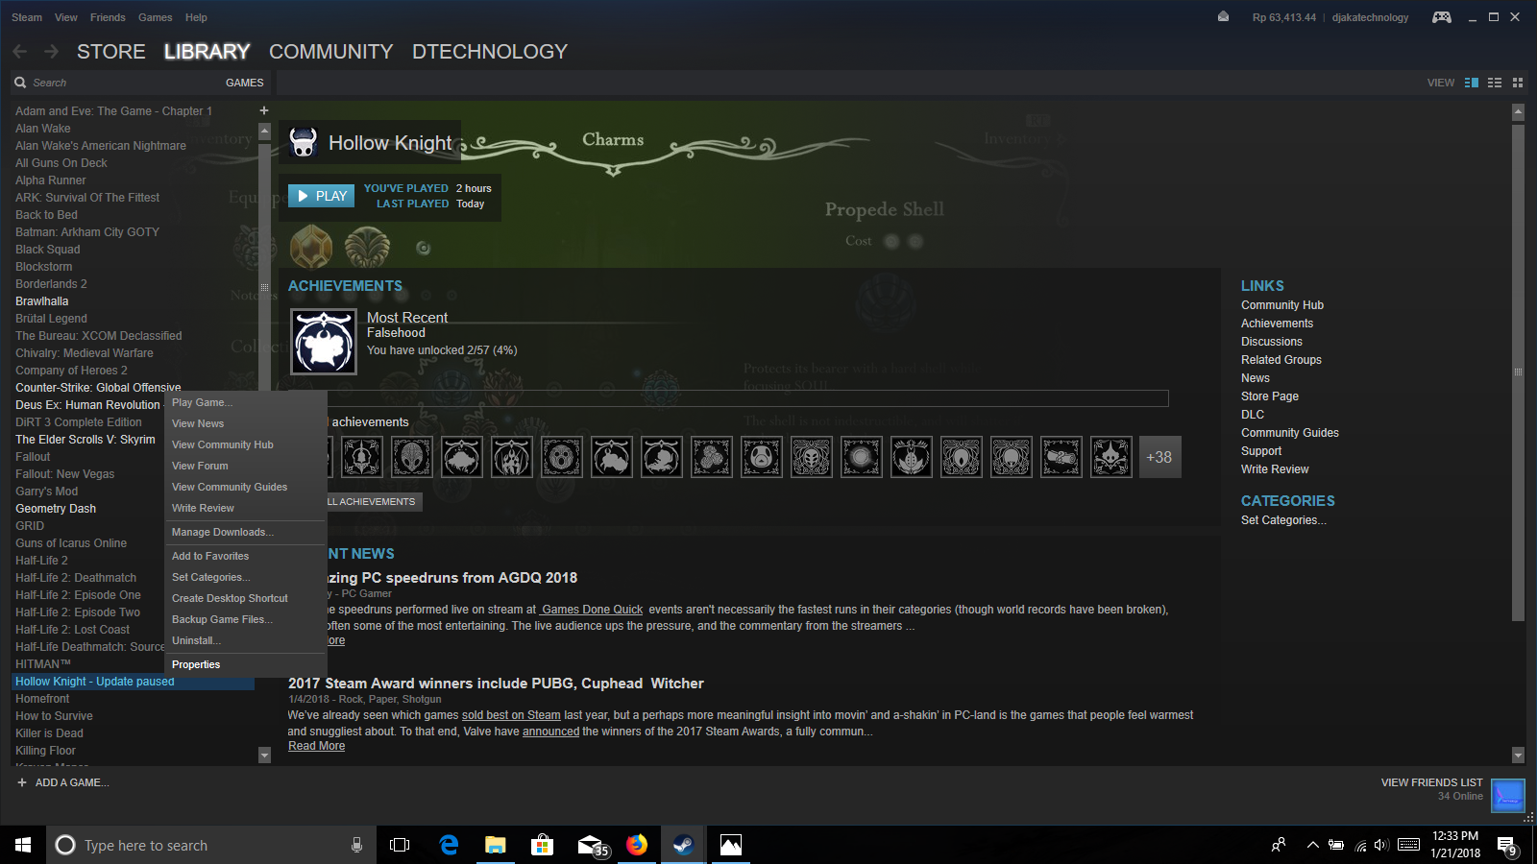The image size is (1537, 864).
Task: Select Hollow Knight - Update paused entry
Action: point(133,682)
